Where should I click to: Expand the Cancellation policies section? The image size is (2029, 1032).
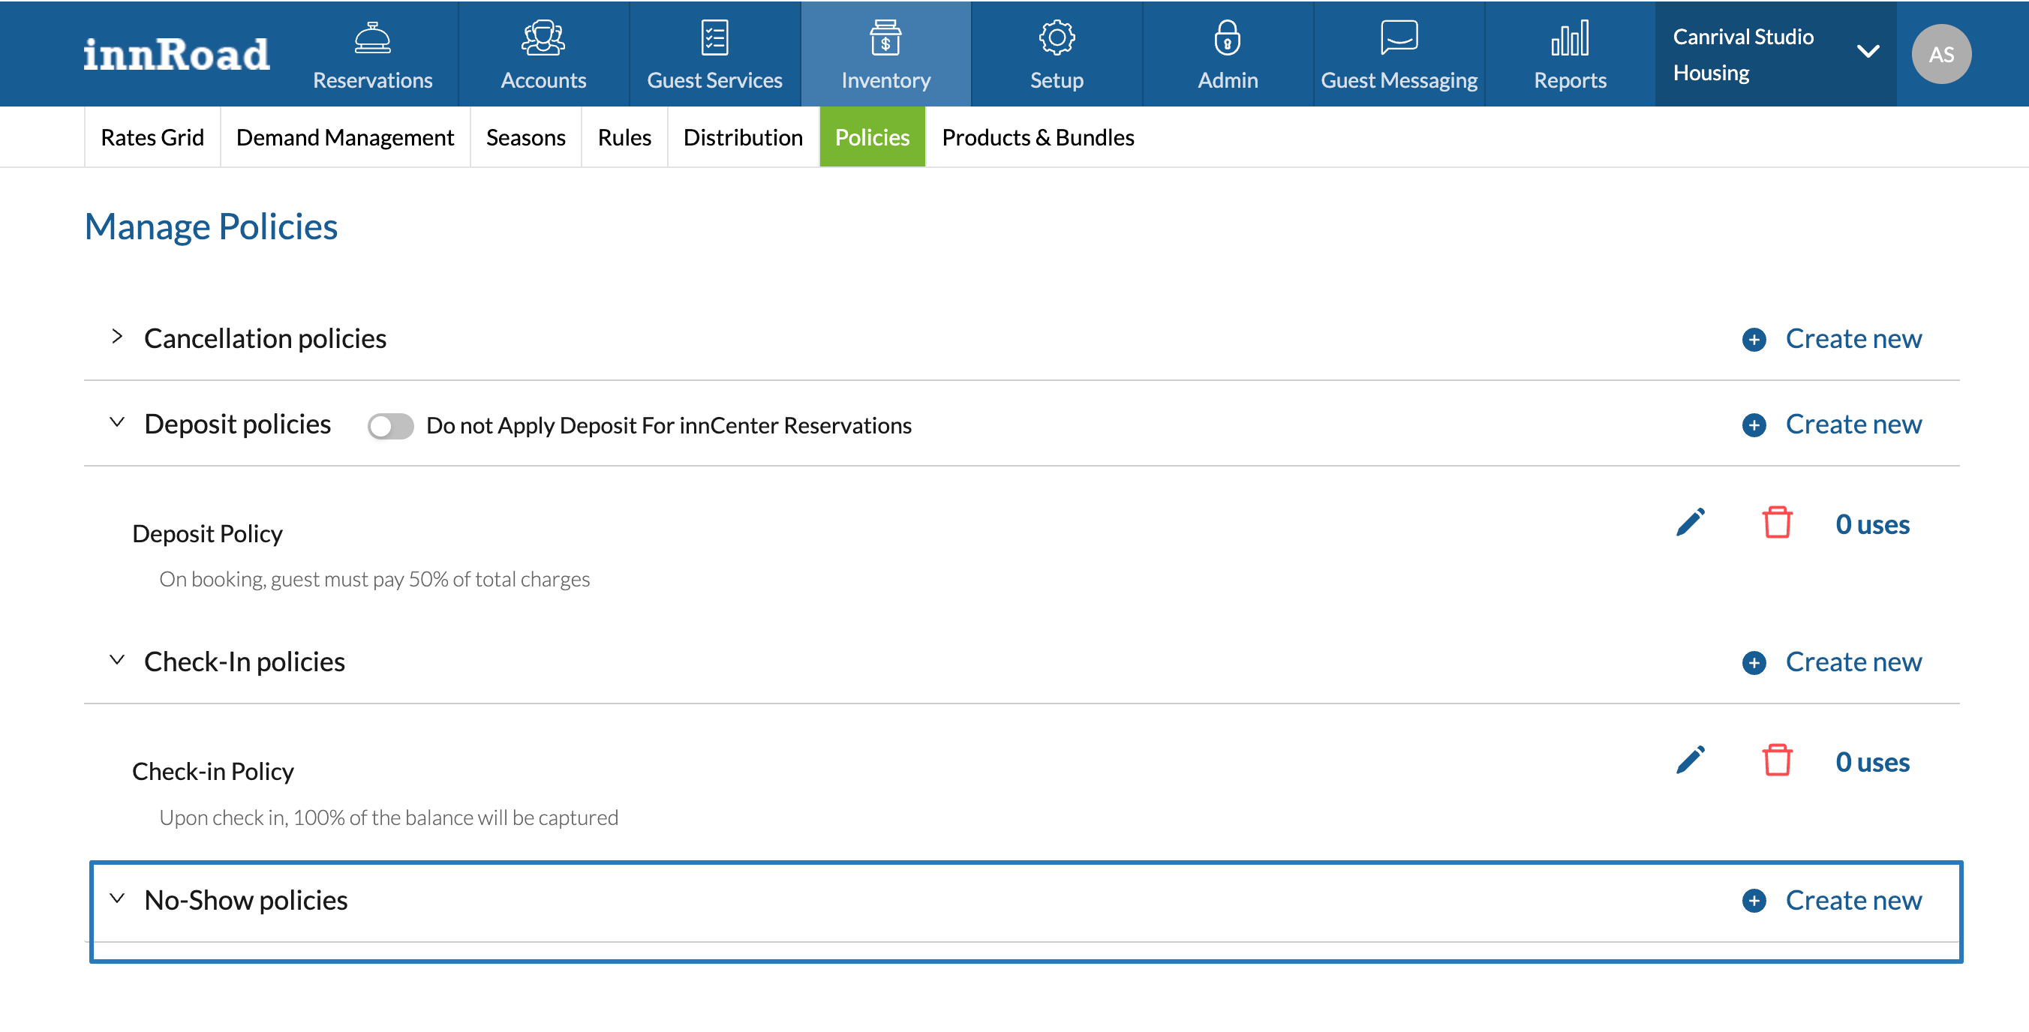coord(117,337)
